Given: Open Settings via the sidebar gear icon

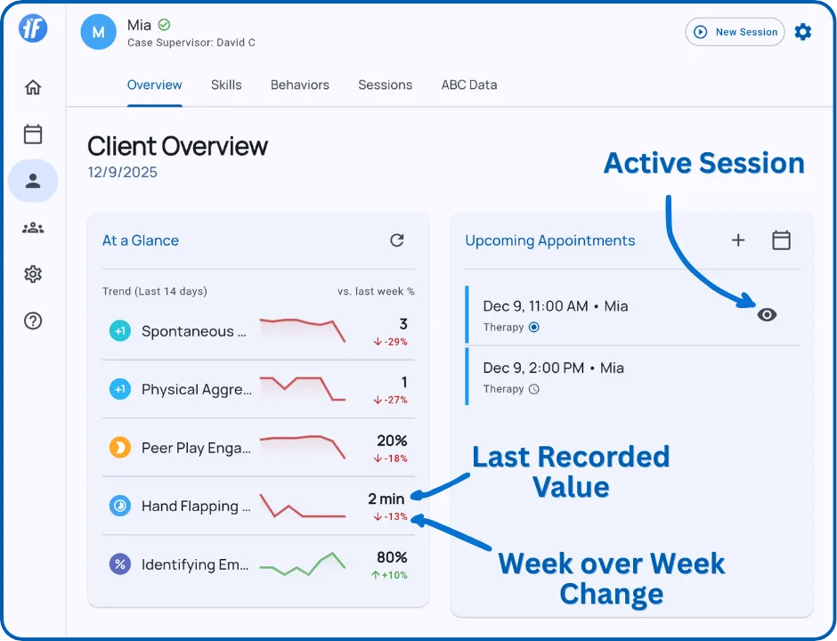Looking at the screenshot, I should coord(33,273).
